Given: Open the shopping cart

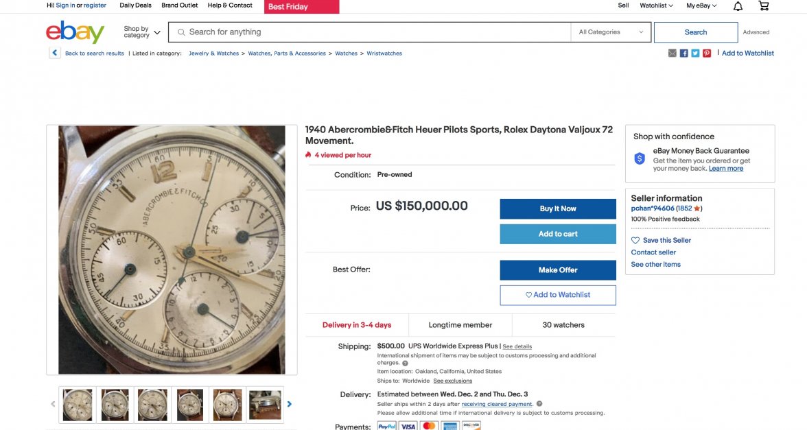Looking at the screenshot, I should [x=764, y=6].
